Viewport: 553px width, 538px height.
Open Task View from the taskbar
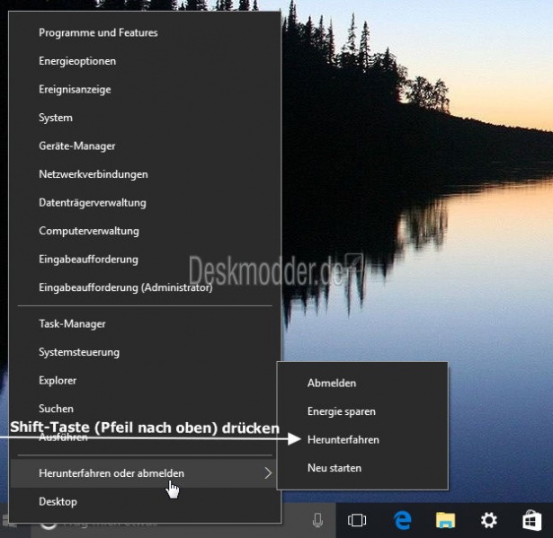point(357,520)
